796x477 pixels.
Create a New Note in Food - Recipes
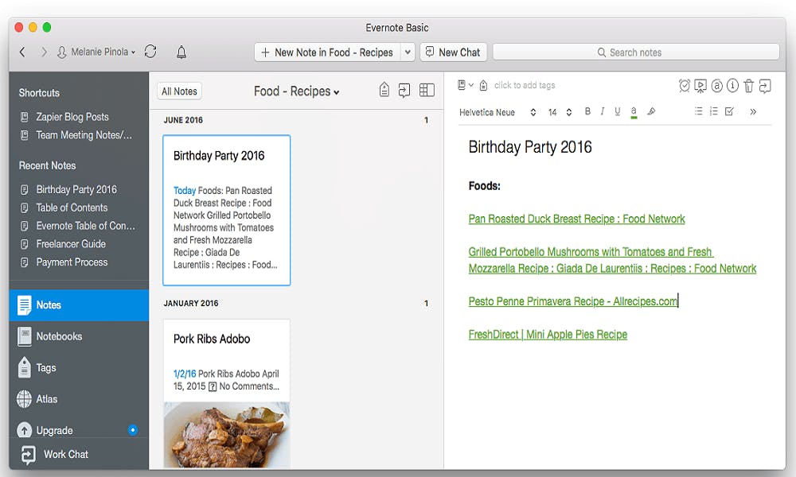pos(327,52)
